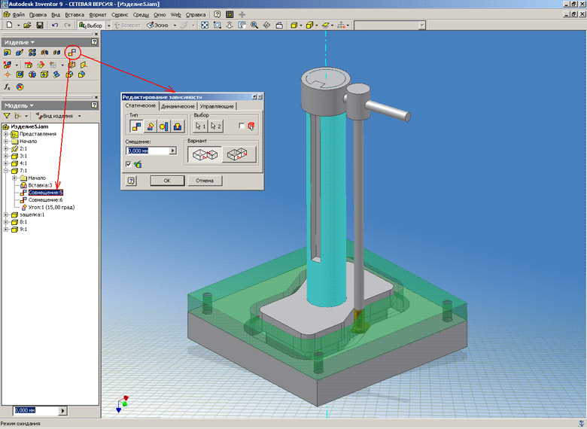Expand the 9:1 component node
Screen dimensions: 587x429
coord(5,230)
